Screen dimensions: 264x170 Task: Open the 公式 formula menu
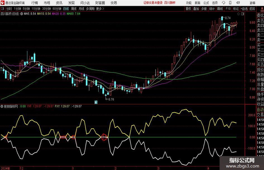(x=206, y=3)
